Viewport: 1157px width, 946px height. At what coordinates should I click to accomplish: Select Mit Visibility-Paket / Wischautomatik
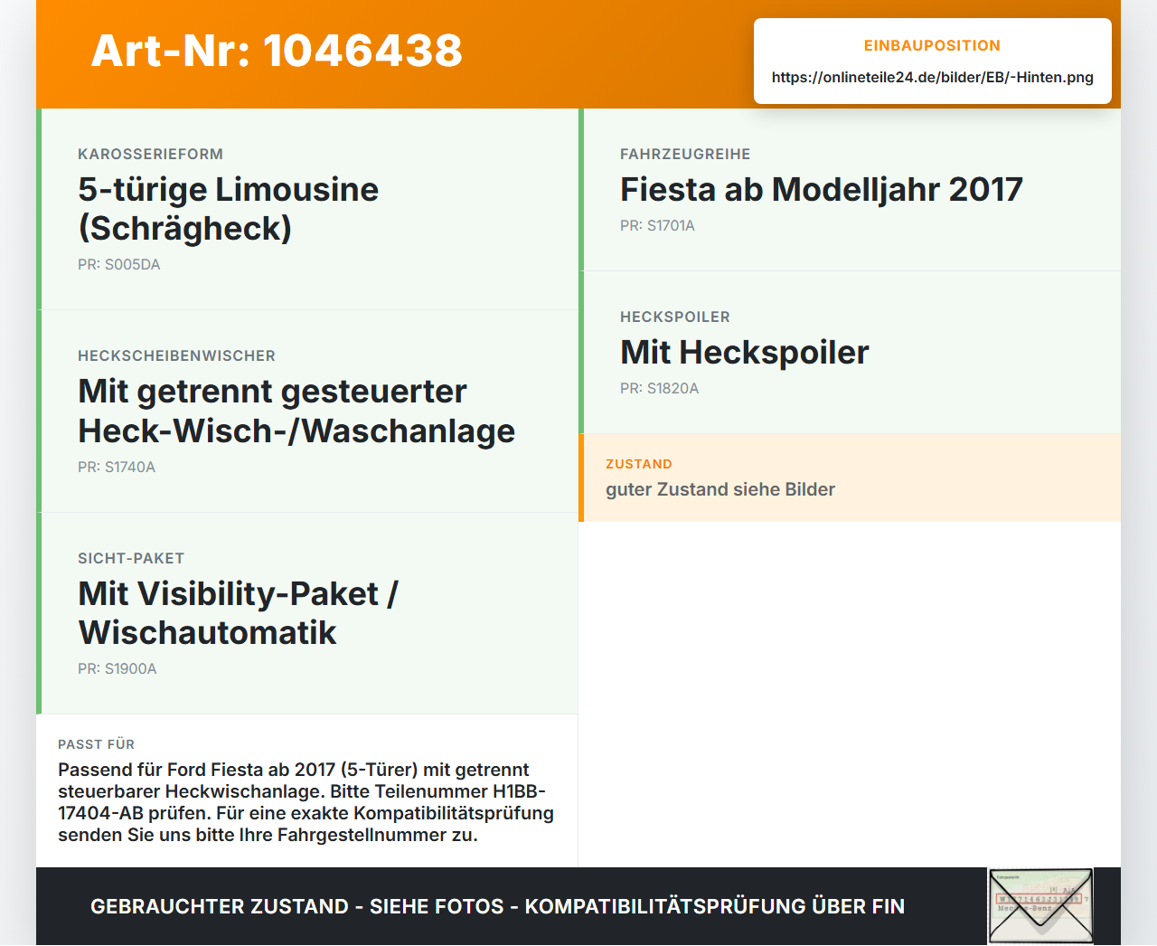click(x=238, y=613)
